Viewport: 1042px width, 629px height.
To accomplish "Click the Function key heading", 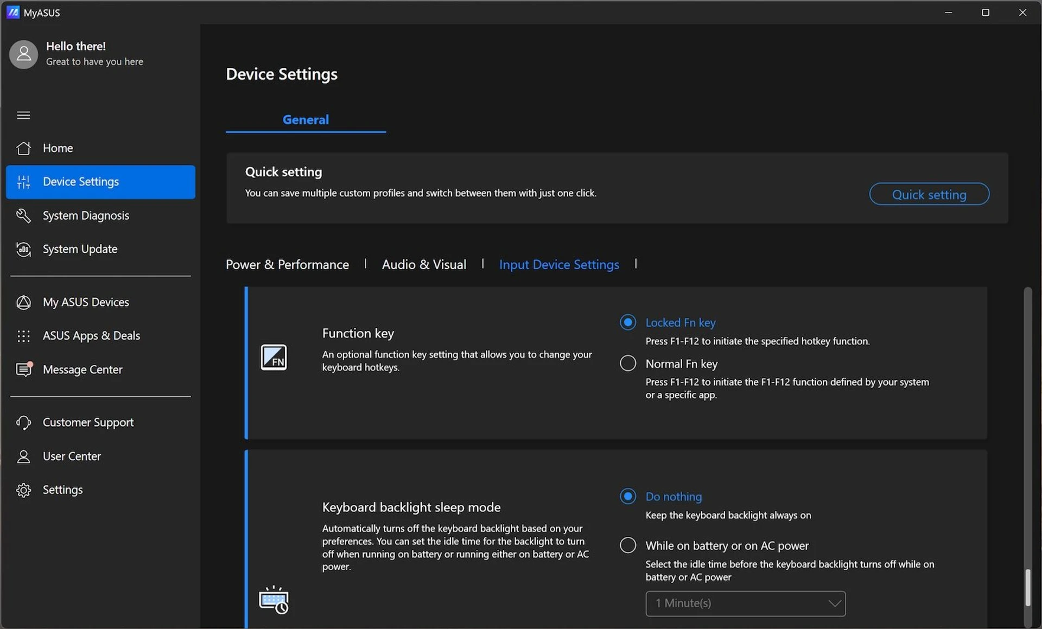I will click(x=358, y=333).
